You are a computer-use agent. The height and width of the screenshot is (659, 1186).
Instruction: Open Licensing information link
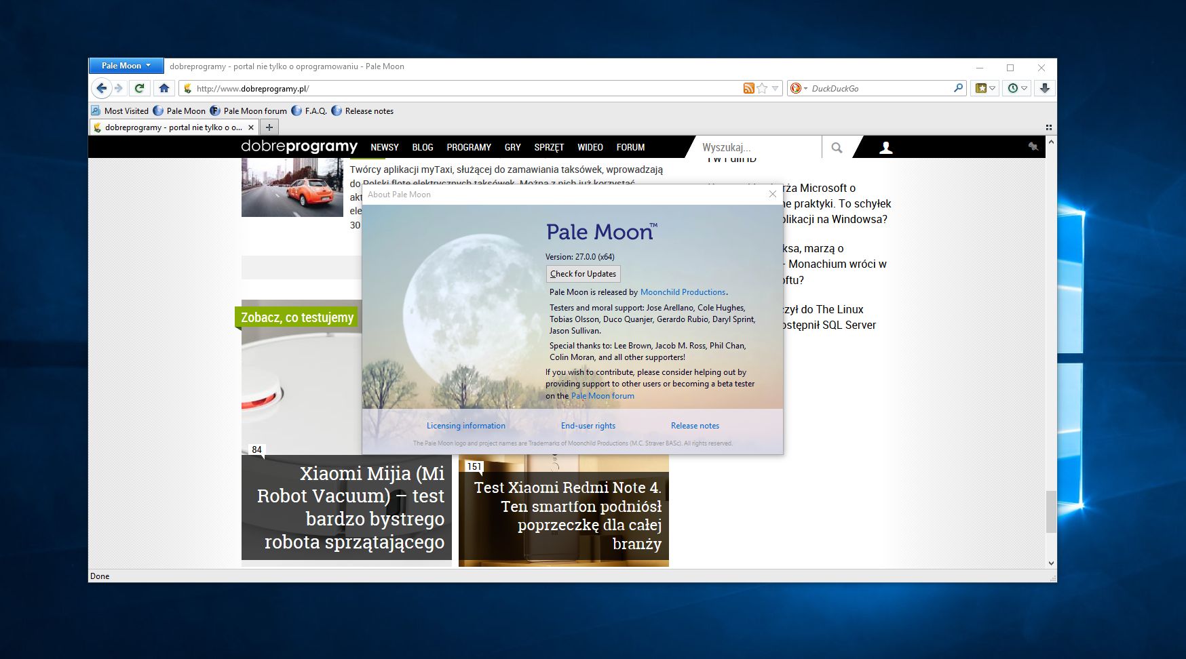pos(466,426)
